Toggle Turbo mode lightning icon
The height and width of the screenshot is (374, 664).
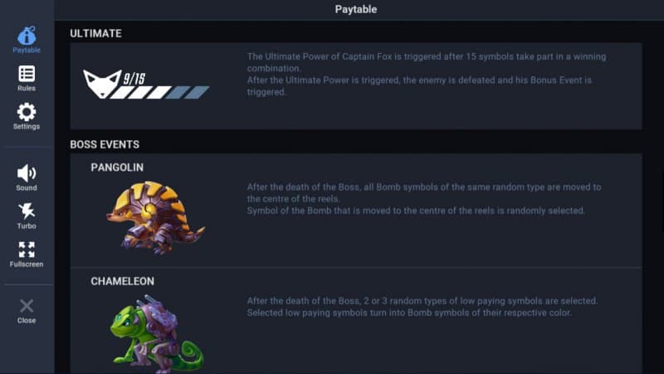coord(27,211)
